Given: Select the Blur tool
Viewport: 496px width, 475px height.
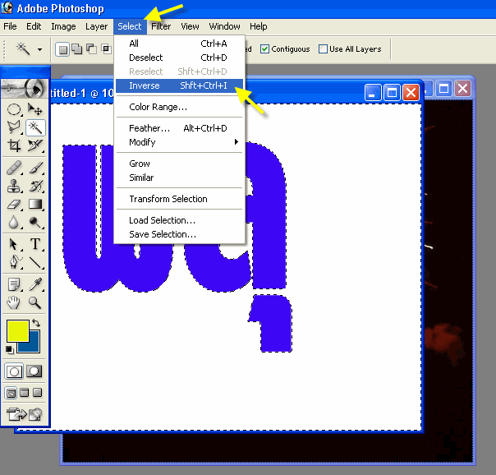Looking at the screenshot, I should 14,222.
